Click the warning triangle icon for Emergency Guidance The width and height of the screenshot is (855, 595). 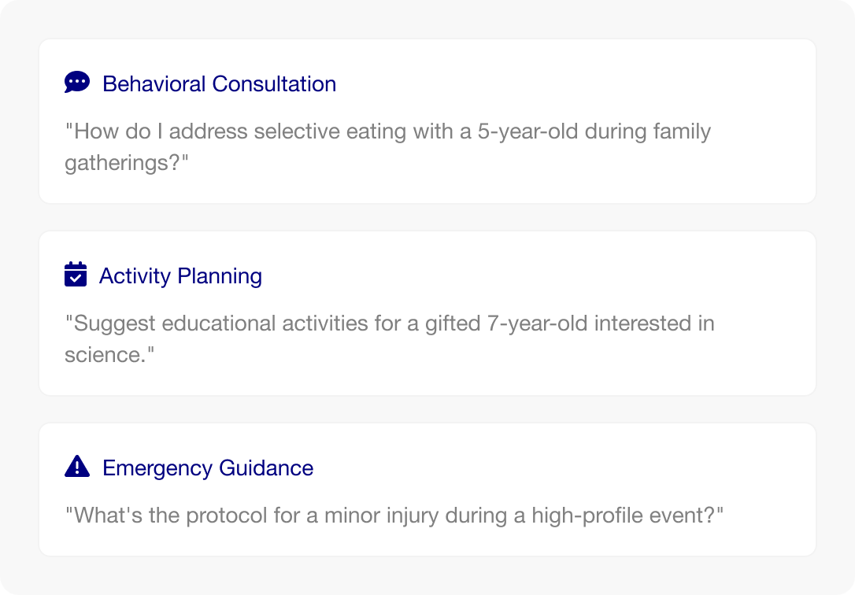[x=77, y=467]
